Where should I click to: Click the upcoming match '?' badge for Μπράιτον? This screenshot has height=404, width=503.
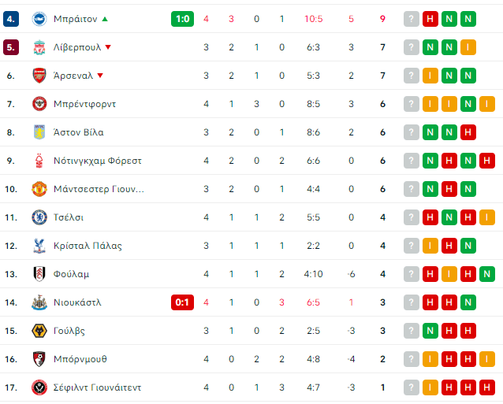click(411, 19)
